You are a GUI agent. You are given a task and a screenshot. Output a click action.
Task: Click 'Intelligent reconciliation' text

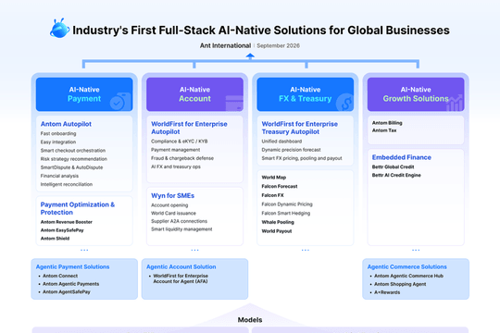[x=67, y=184]
